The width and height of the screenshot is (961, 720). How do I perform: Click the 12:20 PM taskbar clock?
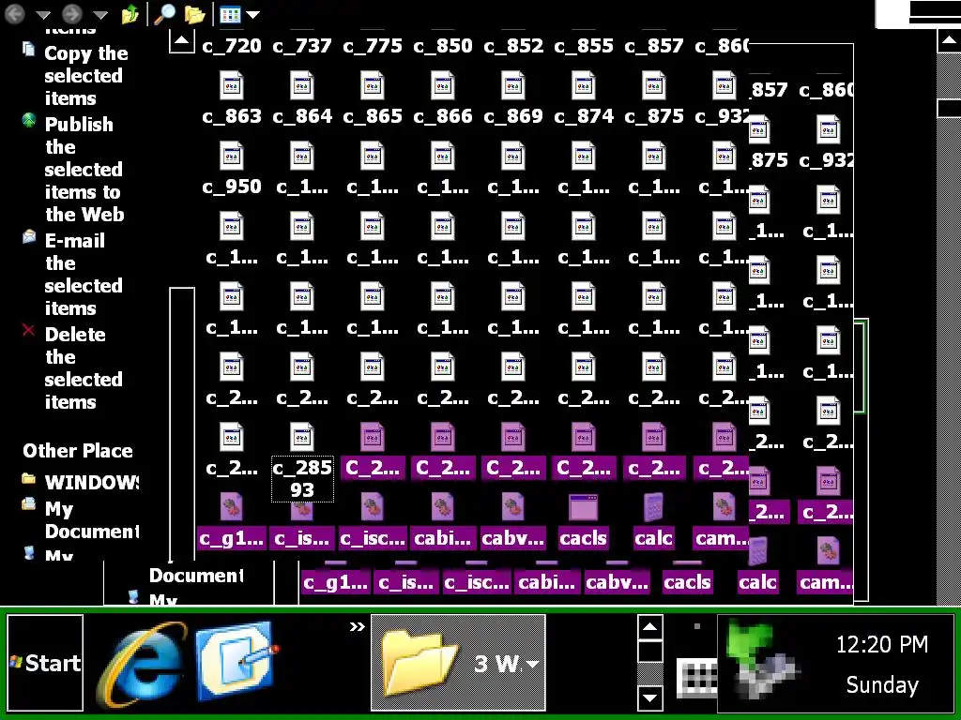click(882, 644)
